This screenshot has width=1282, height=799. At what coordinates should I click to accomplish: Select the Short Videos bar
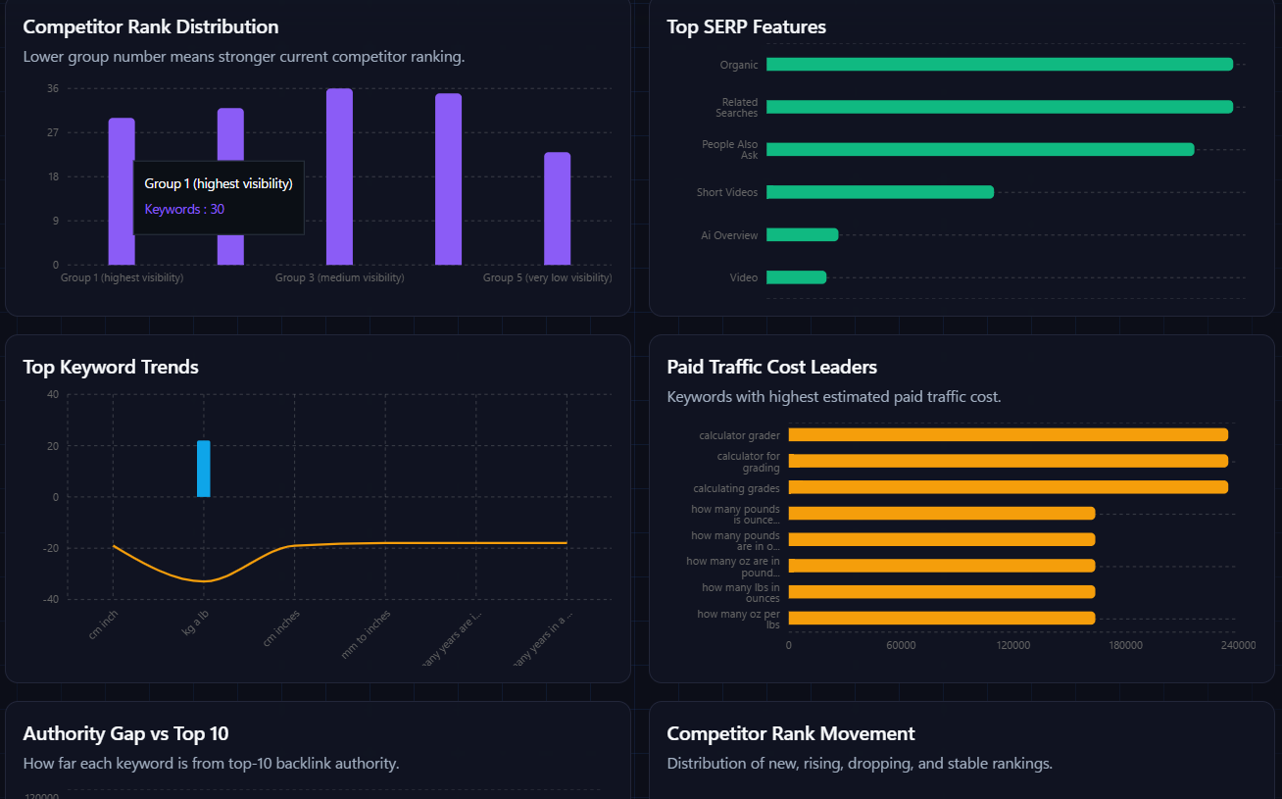(x=880, y=192)
